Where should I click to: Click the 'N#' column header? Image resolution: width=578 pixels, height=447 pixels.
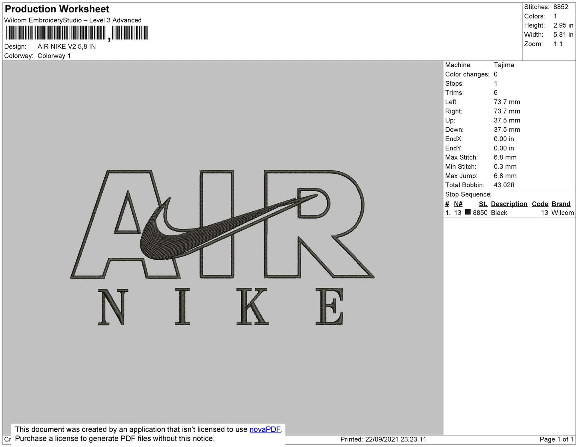tap(458, 204)
